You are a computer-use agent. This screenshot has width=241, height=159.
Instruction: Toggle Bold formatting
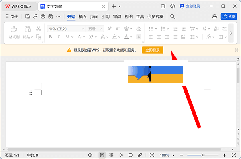51,37
